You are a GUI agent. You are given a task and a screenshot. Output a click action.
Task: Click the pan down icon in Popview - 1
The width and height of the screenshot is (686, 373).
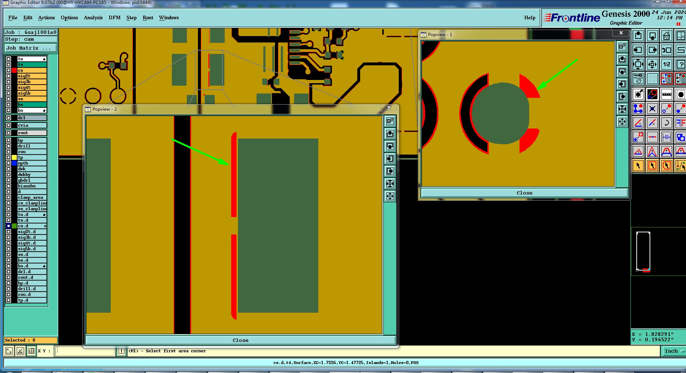(x=622, y=72)
